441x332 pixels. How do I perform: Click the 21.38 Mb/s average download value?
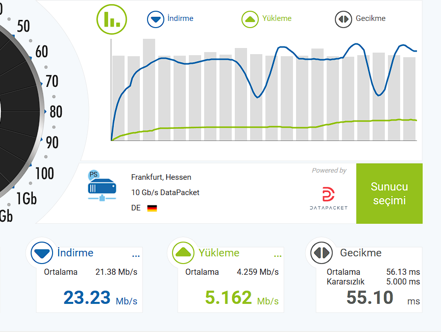click(116, 272)
